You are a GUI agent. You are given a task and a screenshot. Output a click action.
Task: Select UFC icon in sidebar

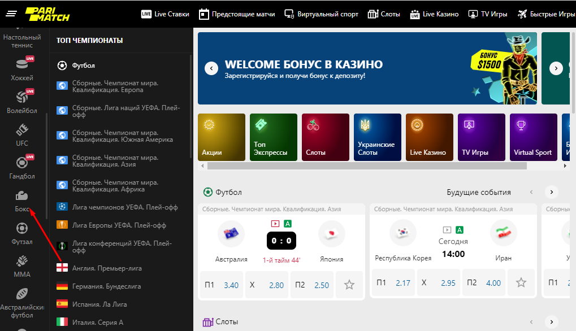22,129
